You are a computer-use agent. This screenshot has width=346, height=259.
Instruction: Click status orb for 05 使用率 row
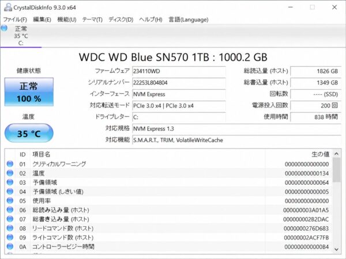(10, 200)
